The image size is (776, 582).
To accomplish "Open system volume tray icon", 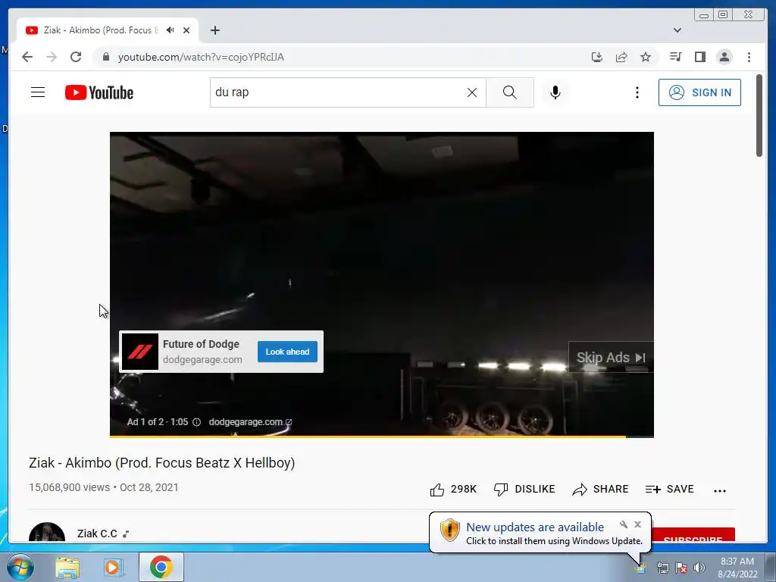I will (699, 568).
